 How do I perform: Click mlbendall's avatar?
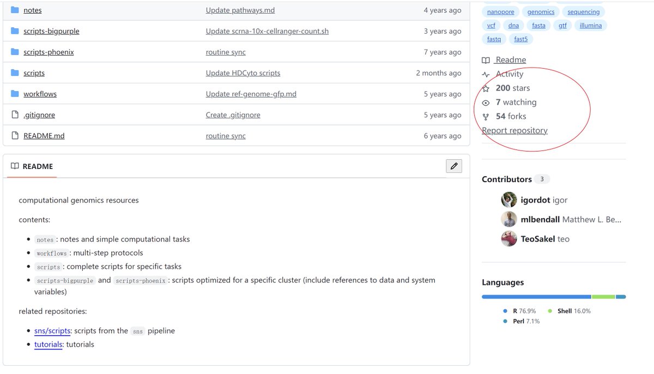coord(509,219)
